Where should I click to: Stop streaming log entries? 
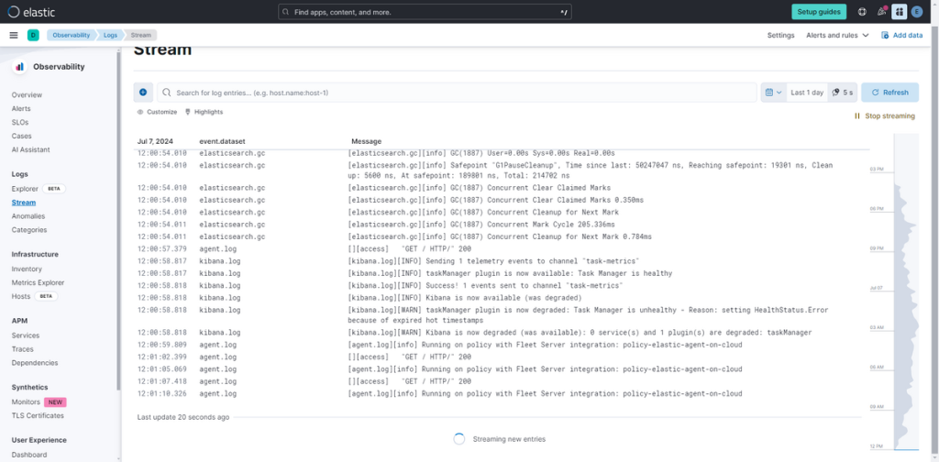pos(884,116)
